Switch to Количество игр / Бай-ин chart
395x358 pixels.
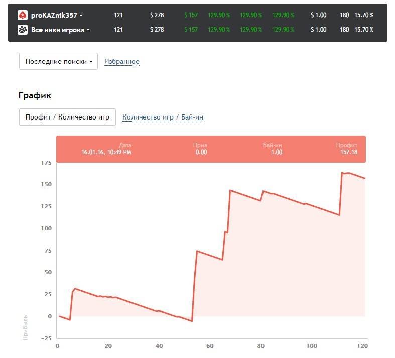point(163,117)
